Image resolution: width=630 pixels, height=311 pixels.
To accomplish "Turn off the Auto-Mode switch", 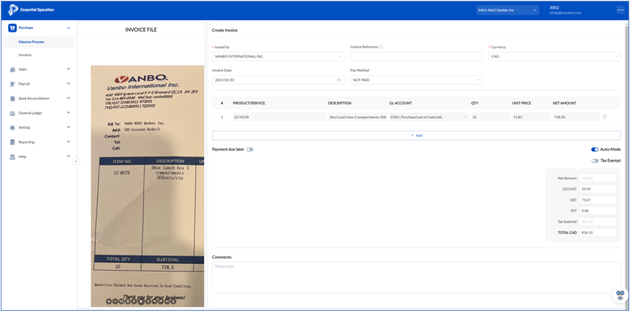I will click(x=595, y=149).
